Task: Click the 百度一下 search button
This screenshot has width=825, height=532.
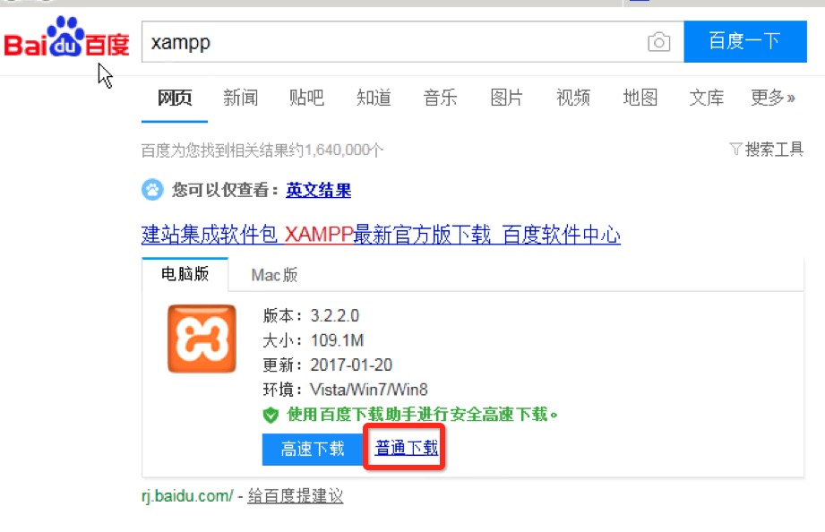Action: (745, 41)
